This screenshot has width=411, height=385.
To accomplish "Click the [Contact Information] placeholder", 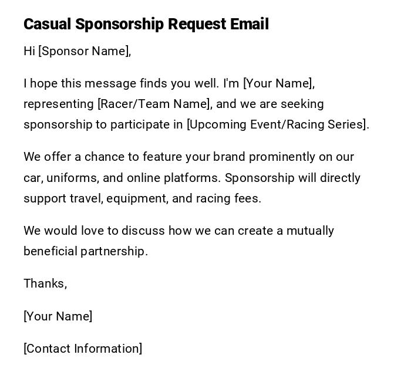I will point(83,349).
